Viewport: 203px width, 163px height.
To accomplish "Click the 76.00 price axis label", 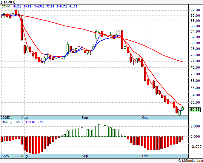I will (x=195, y=55).
